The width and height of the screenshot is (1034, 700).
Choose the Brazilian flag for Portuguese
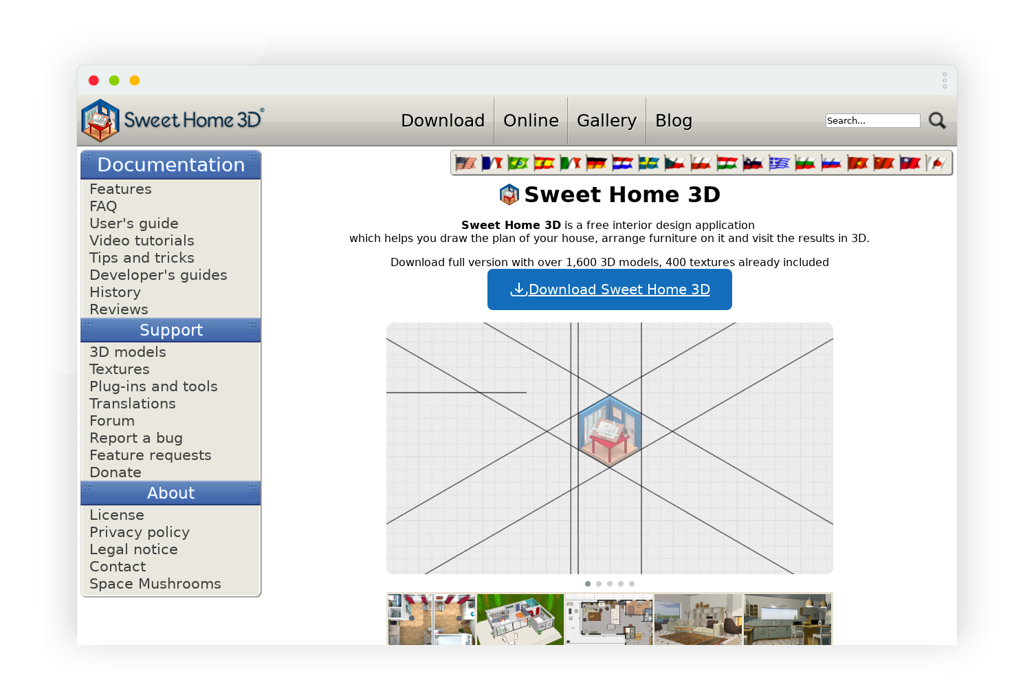pos(518,163)
